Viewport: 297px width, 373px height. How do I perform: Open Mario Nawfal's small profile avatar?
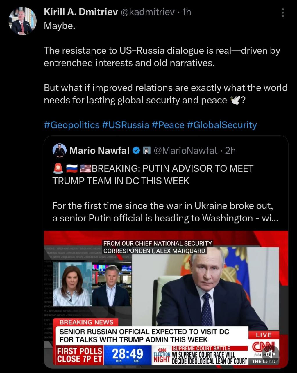(x=60, y=150)
